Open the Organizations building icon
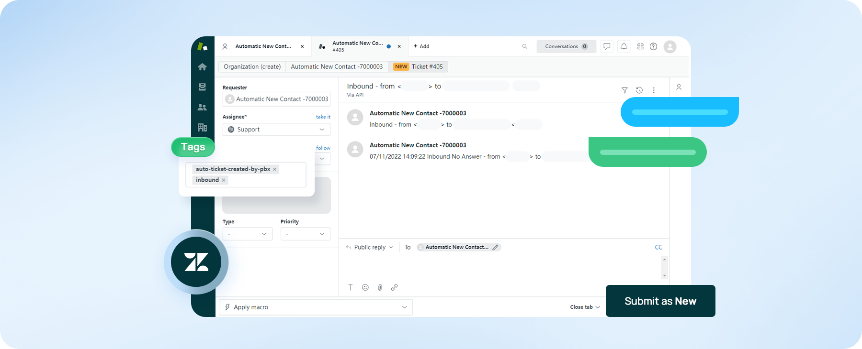Screen dimensions: 862x349 pyautogui.click(x=202, y=128)
